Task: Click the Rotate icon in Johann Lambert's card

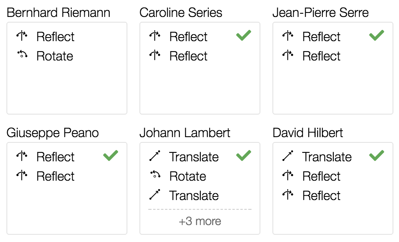Action: (155, 175)
